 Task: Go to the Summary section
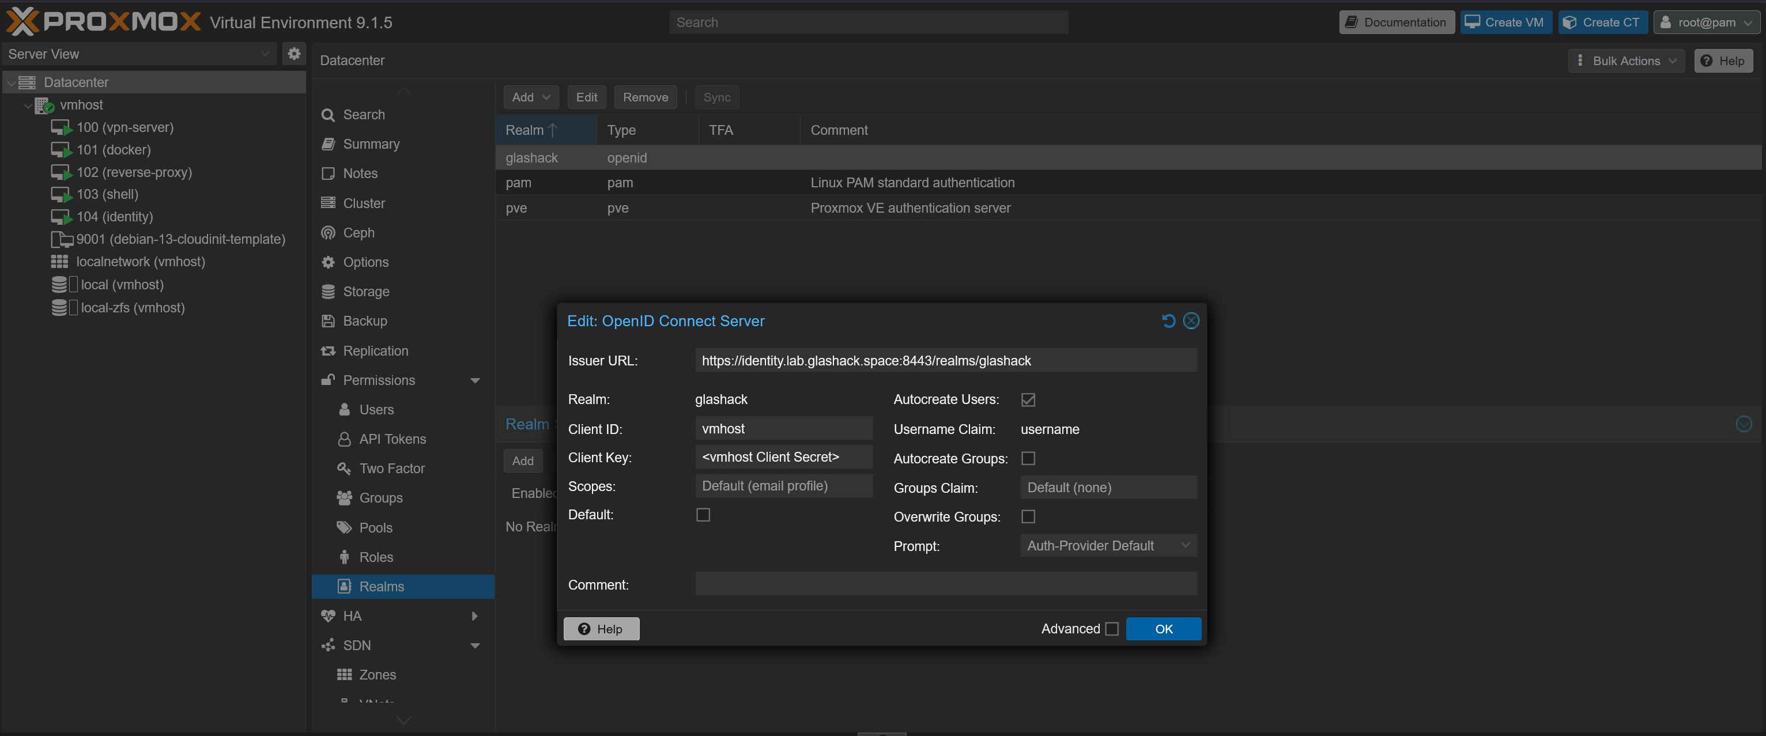(371, 144)
